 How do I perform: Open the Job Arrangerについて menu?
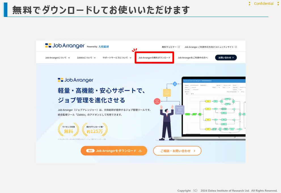[56, 58]
